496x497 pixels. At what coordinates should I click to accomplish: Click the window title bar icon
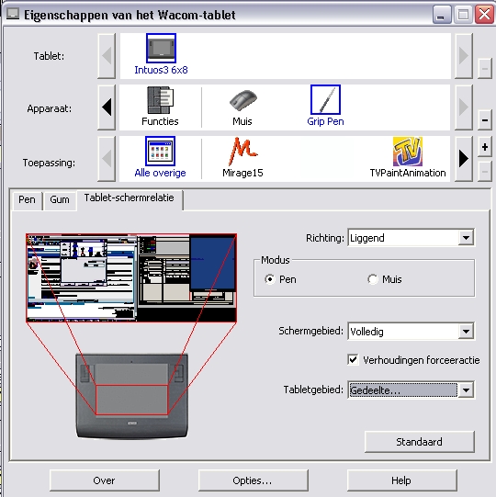13,14
